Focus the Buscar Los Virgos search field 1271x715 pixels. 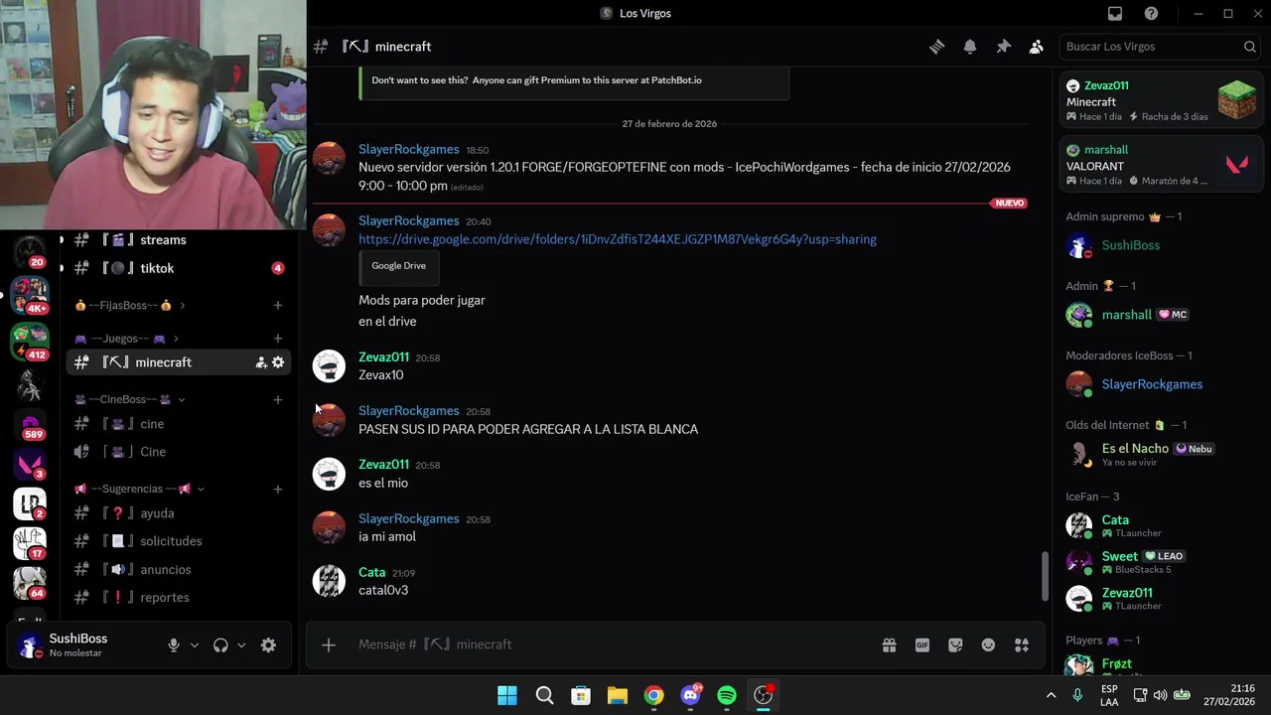point(1160,47)
